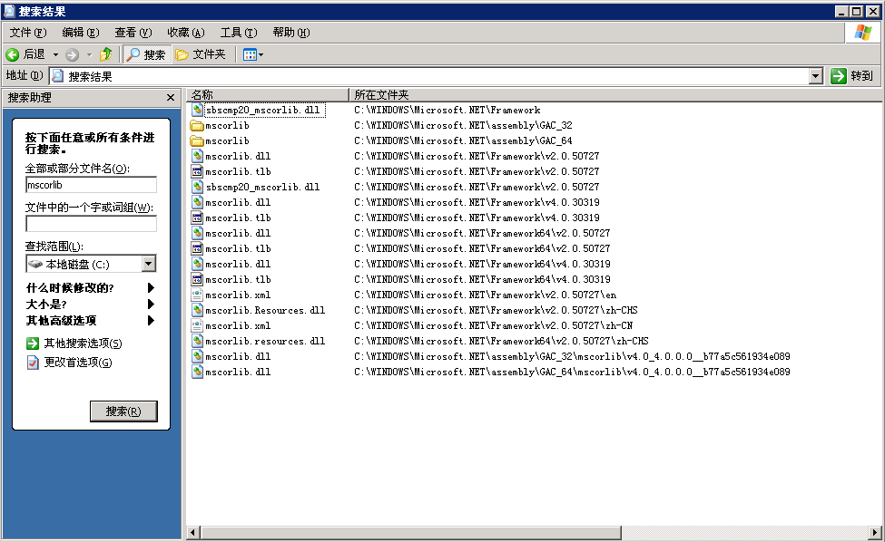Open the 文件(F) menu
The width and height of the screenshot is (885, 542).
click(x=28, y=33)
